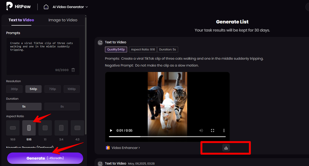This screenshot has height=166, width=309.
Task: Click into the Prompts text box
Action: tap(43, 56)
